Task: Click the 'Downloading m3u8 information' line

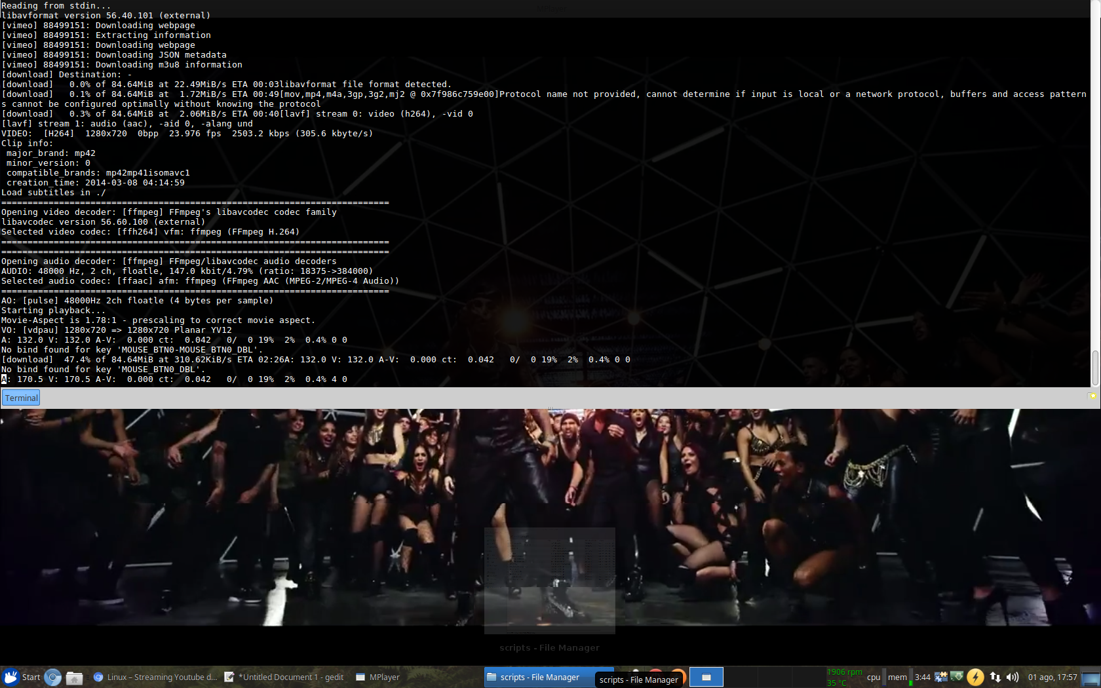Action: [x=122, y=65]
